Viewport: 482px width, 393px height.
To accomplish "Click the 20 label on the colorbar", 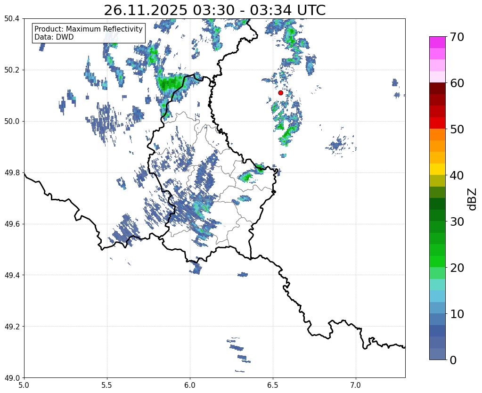I will point(457,268).
